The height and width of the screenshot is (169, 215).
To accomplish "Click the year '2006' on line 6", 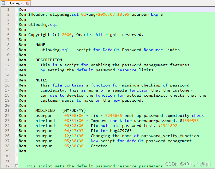I will click(x=67, y=35).
